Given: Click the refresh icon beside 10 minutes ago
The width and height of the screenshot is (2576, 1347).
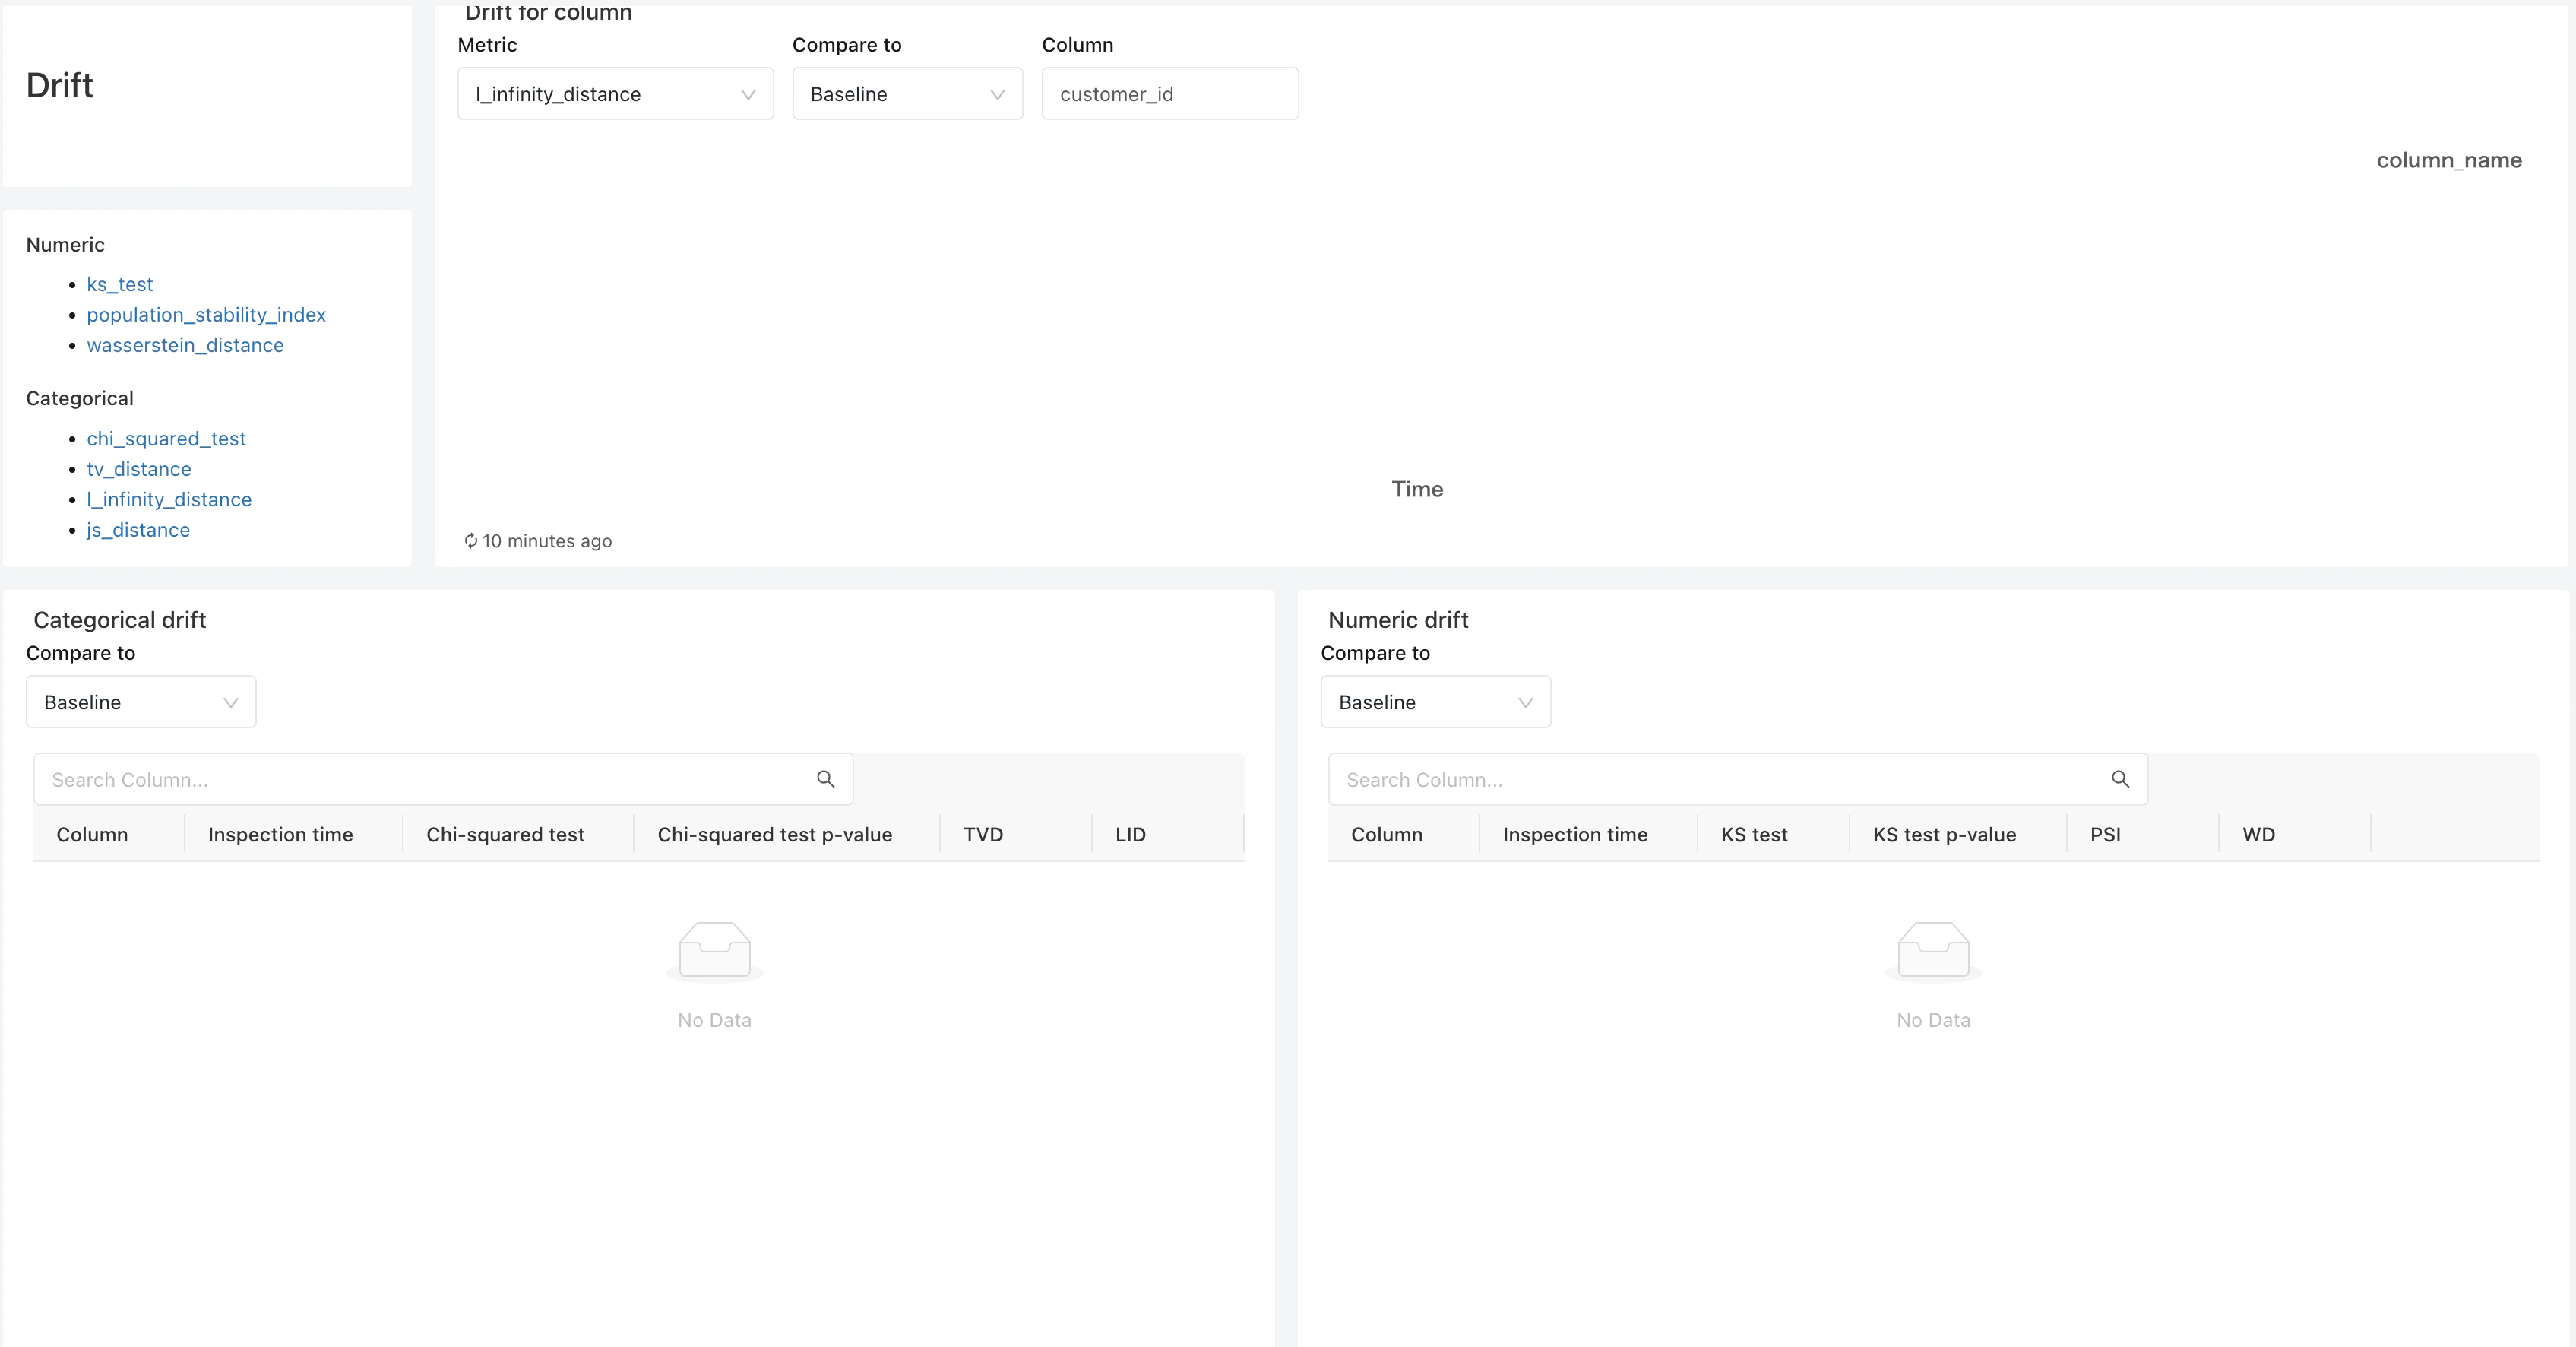Looking at the screenshot, I should click(470, 541).
